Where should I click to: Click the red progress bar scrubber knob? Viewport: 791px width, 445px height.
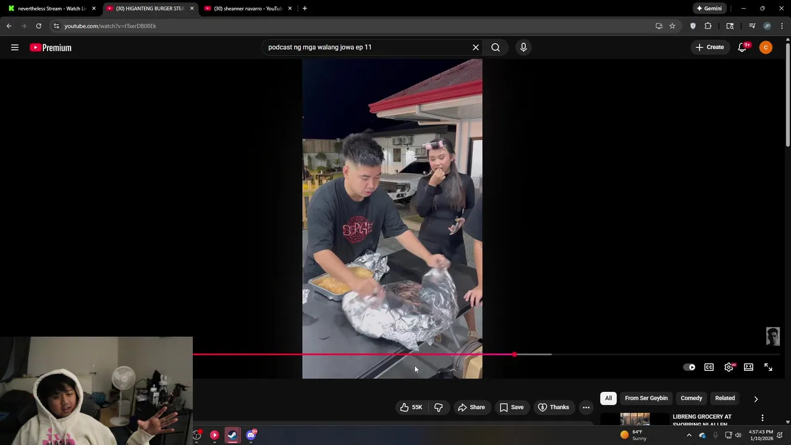tap(514, 355)
